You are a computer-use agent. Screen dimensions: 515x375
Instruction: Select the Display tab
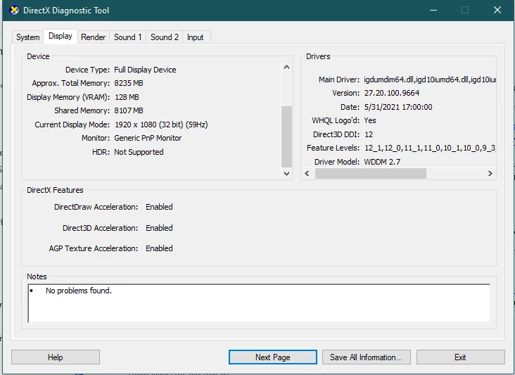coord(61,36)
